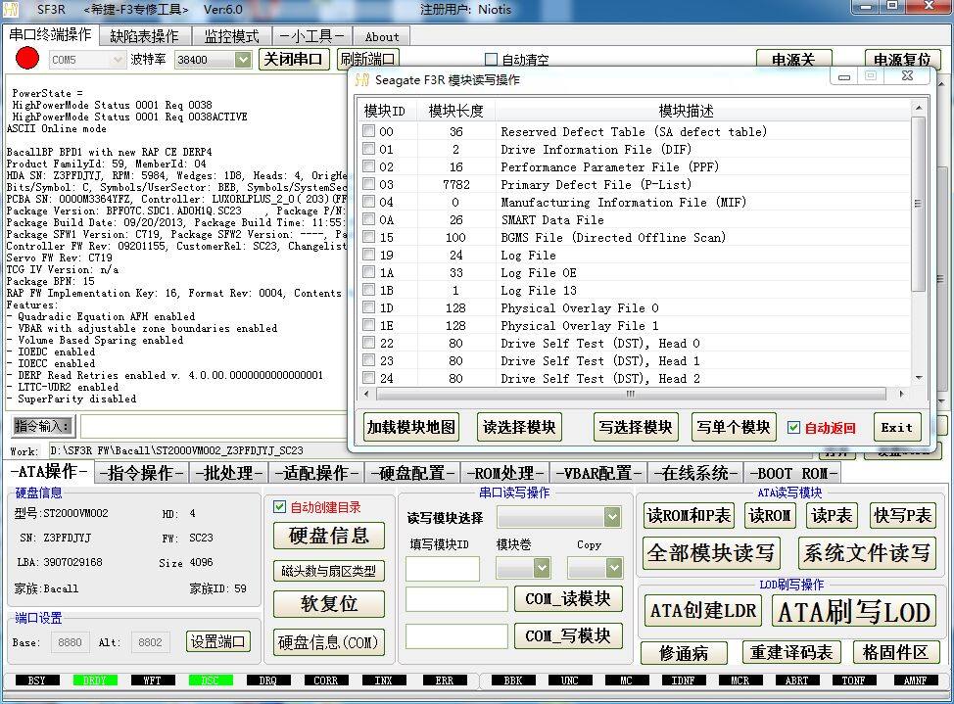Viewport: 954px width, 704px height.
Task: Click the ERR status indicator
Action: click(x=444, y=681)
